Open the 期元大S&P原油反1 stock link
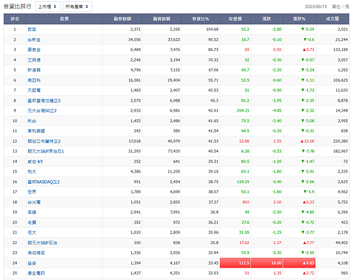The height and width of the screenshot is (280, 352). point(46,151)
